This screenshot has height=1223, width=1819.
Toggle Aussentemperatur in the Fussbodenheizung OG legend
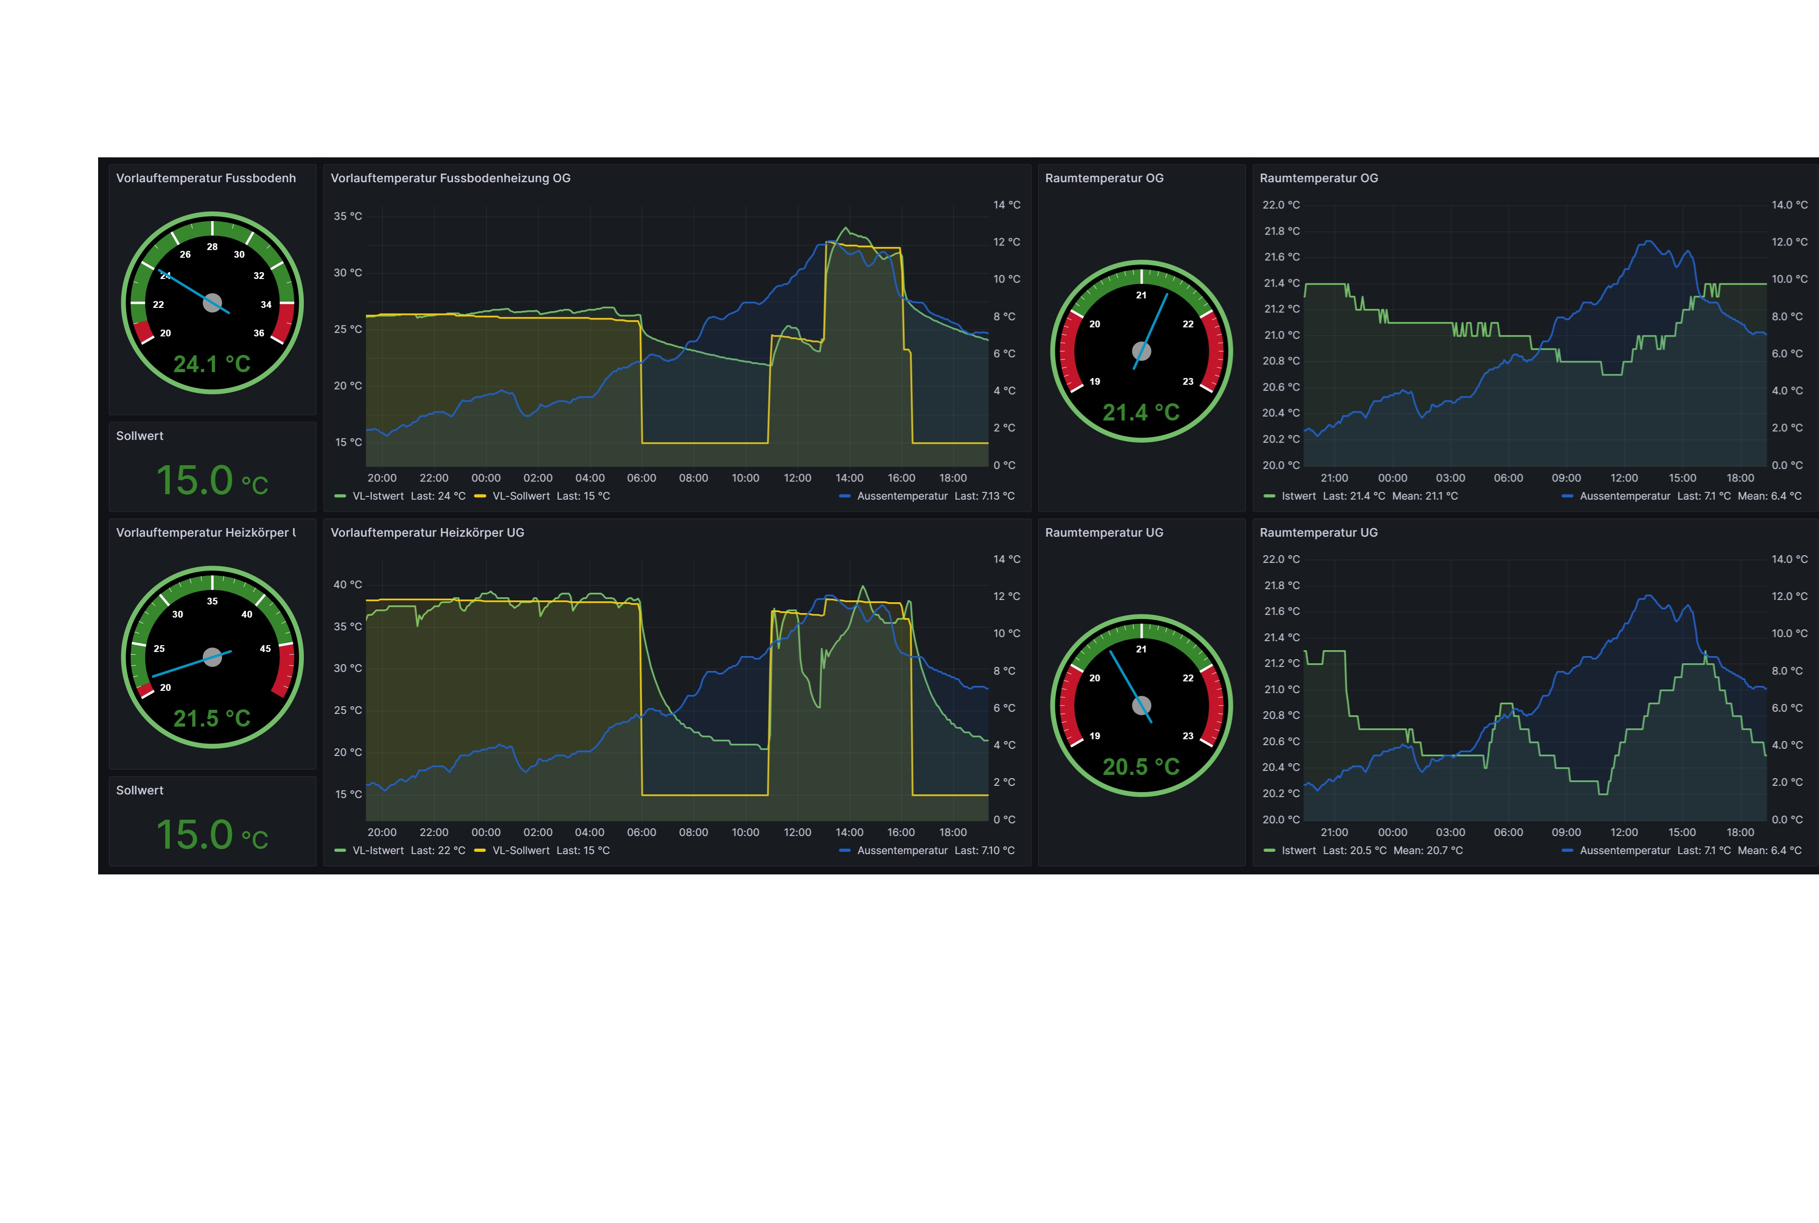point(902,496)
